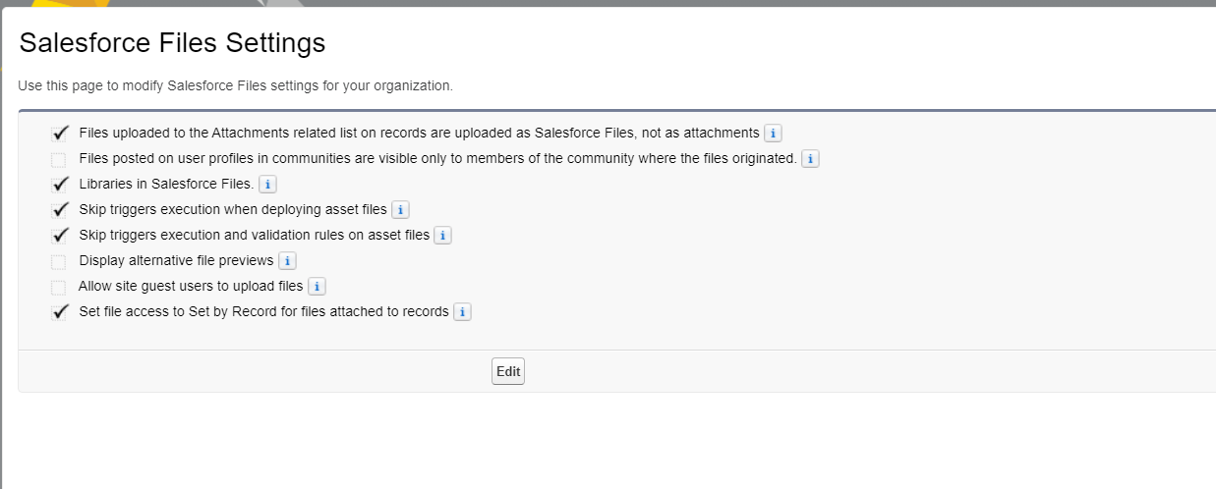Toggle the Attachments uploaded as Salesforce Files checkbox
Viewport: 1216px width, 489px height.
(x=60, y=134)
